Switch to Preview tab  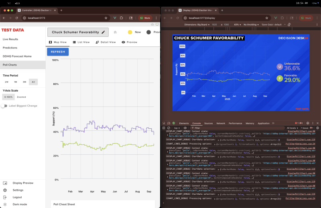pos(129,42)
